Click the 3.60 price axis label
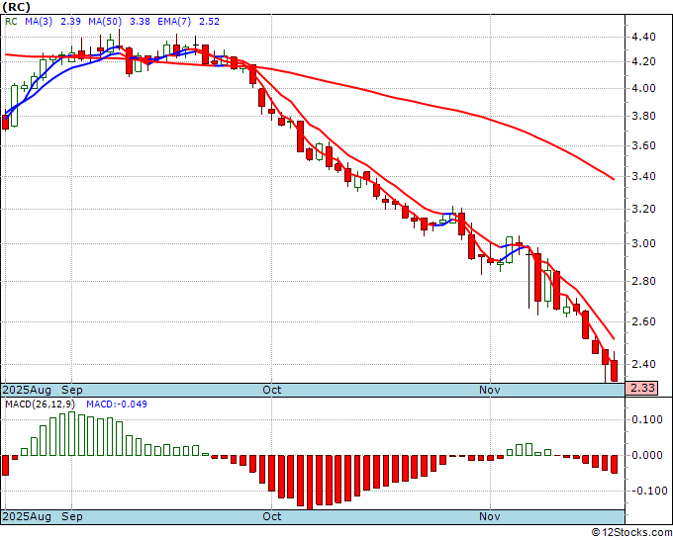The width and height of the screenshot is (673, 540). (x=643, y=145)
